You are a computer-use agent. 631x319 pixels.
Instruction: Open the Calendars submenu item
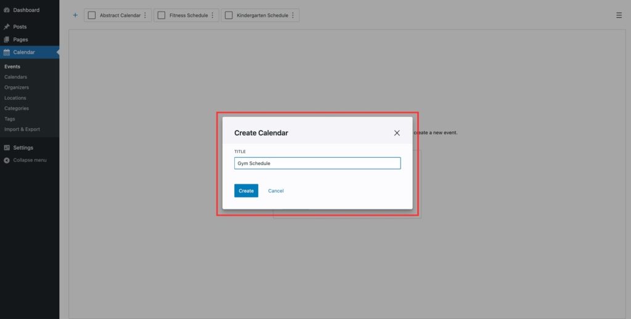[x=15, y=77]
